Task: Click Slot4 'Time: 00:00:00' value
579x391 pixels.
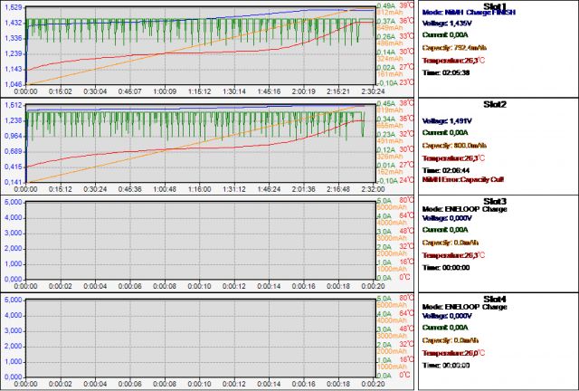Action: click(446, 365)
